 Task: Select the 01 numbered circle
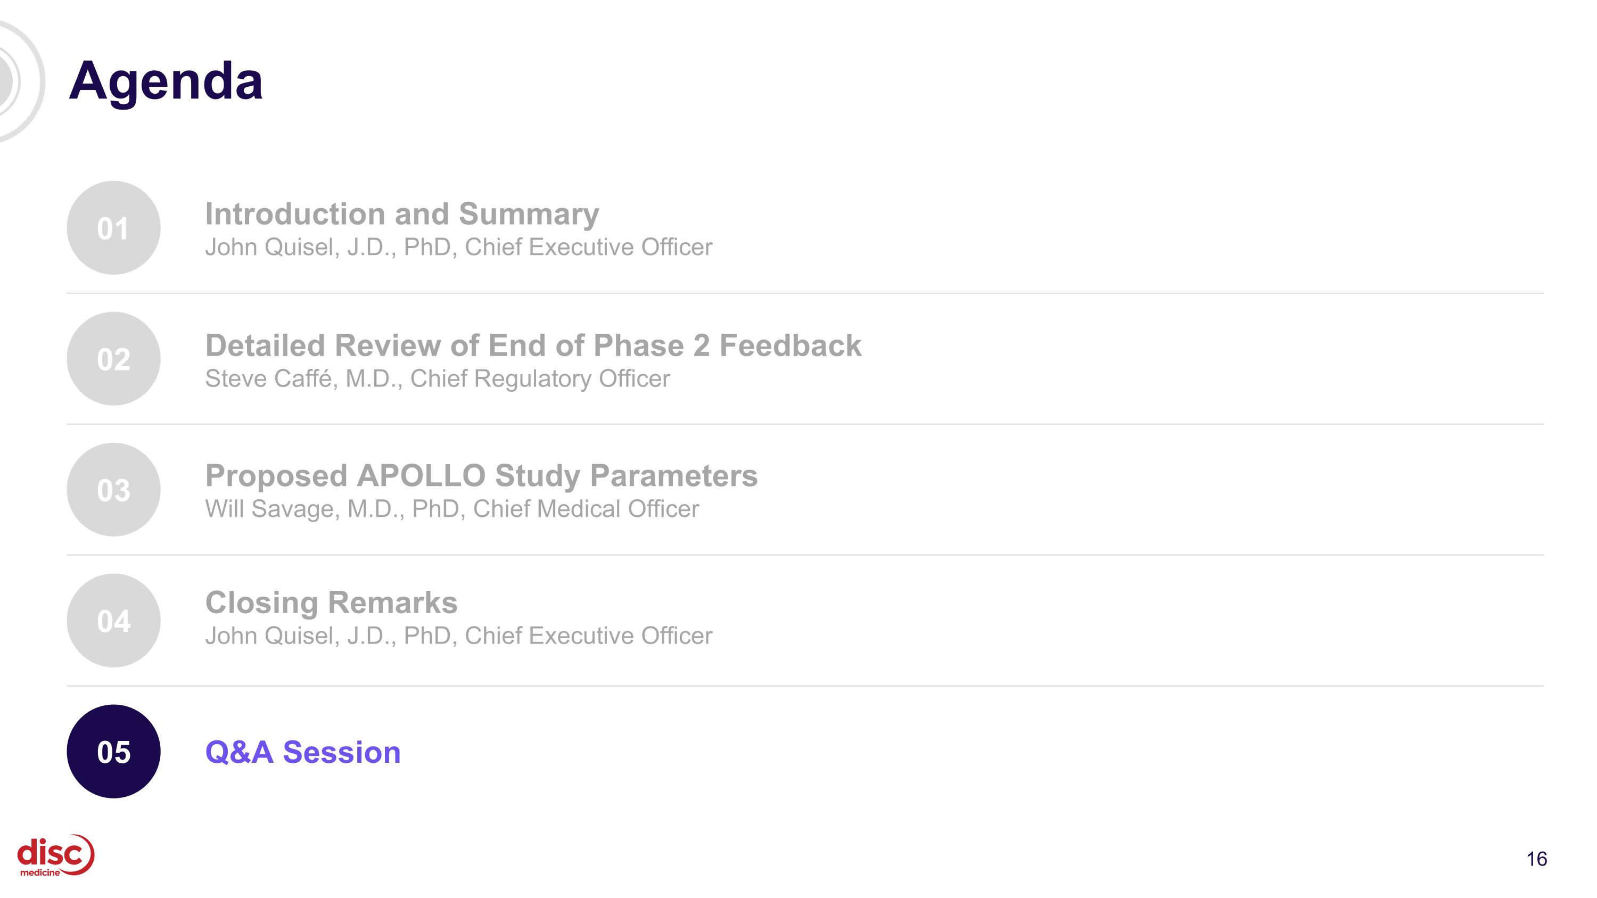coord(113,228)
